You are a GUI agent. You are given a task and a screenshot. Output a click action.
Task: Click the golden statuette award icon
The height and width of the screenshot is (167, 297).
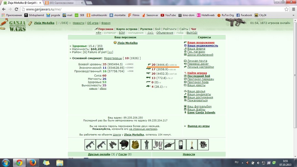click(192, 145)
